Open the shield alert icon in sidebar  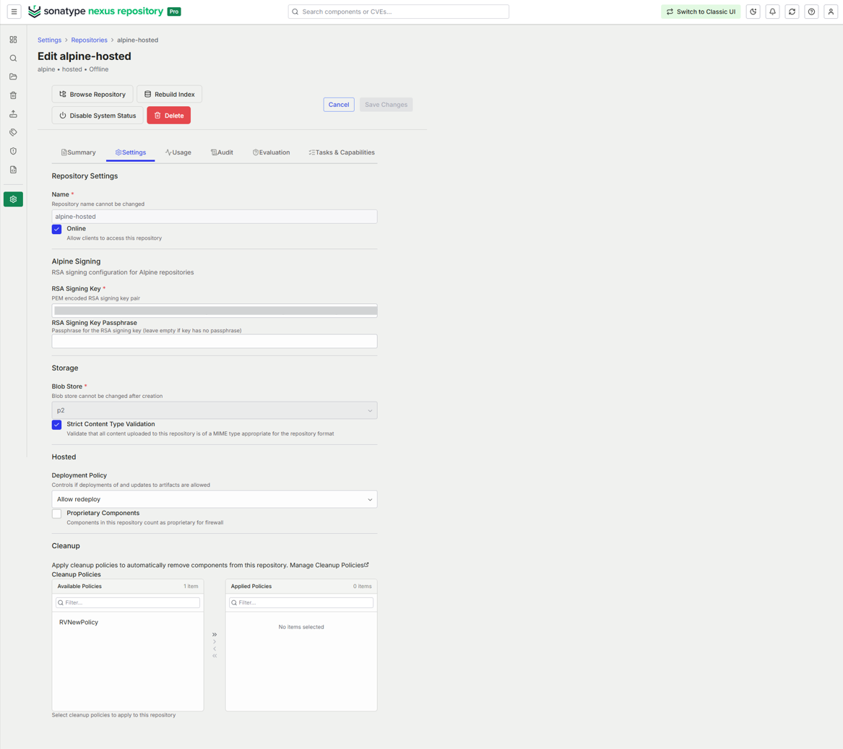click(14, 151)
